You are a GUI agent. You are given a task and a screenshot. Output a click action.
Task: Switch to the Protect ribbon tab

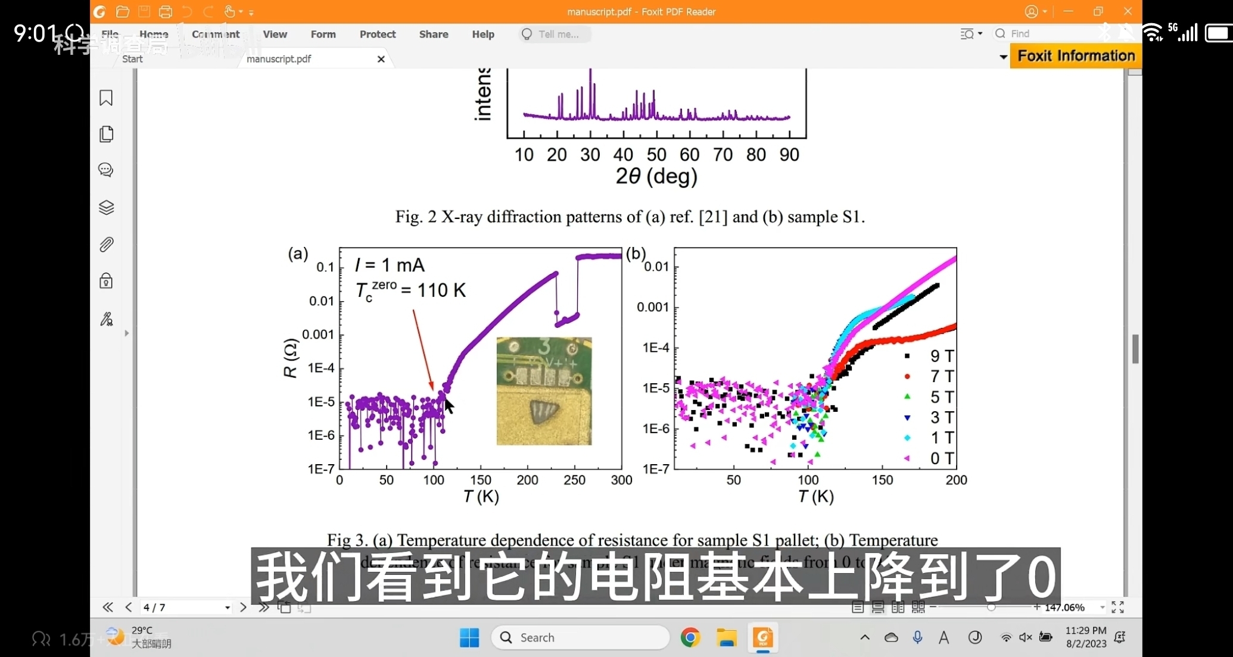pyautogui.click(x=377, y=34)
